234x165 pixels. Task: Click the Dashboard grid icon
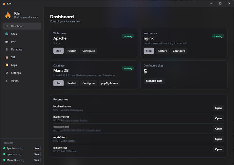(x=7, y=26)
